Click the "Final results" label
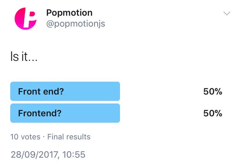Viewport: 240px width, 165px height. pos(69,137)
